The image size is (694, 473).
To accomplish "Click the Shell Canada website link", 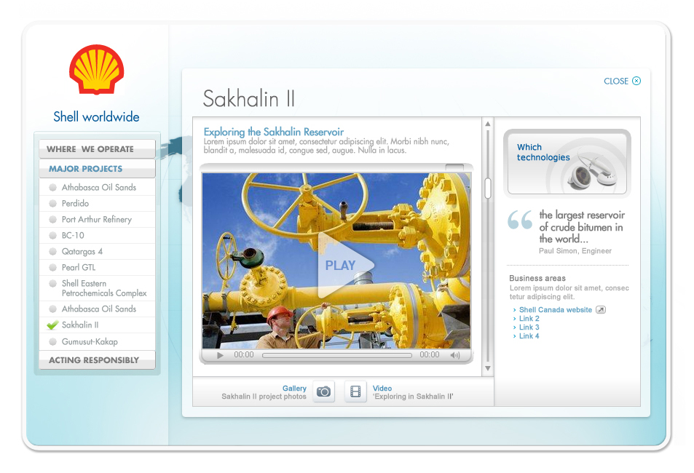I will (555, 310).
